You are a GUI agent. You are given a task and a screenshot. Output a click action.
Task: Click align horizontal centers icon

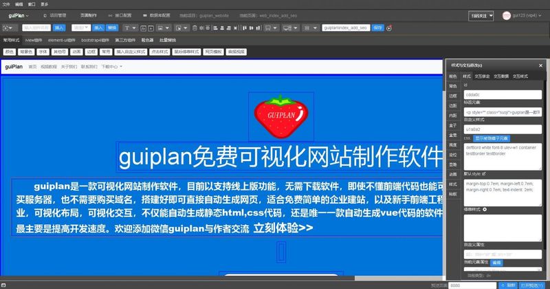coord(222,28)
